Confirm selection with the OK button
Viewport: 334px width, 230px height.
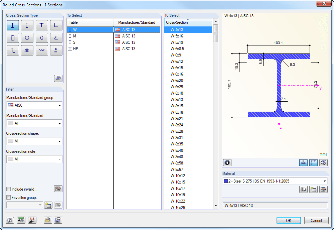(x=289, y=220)
